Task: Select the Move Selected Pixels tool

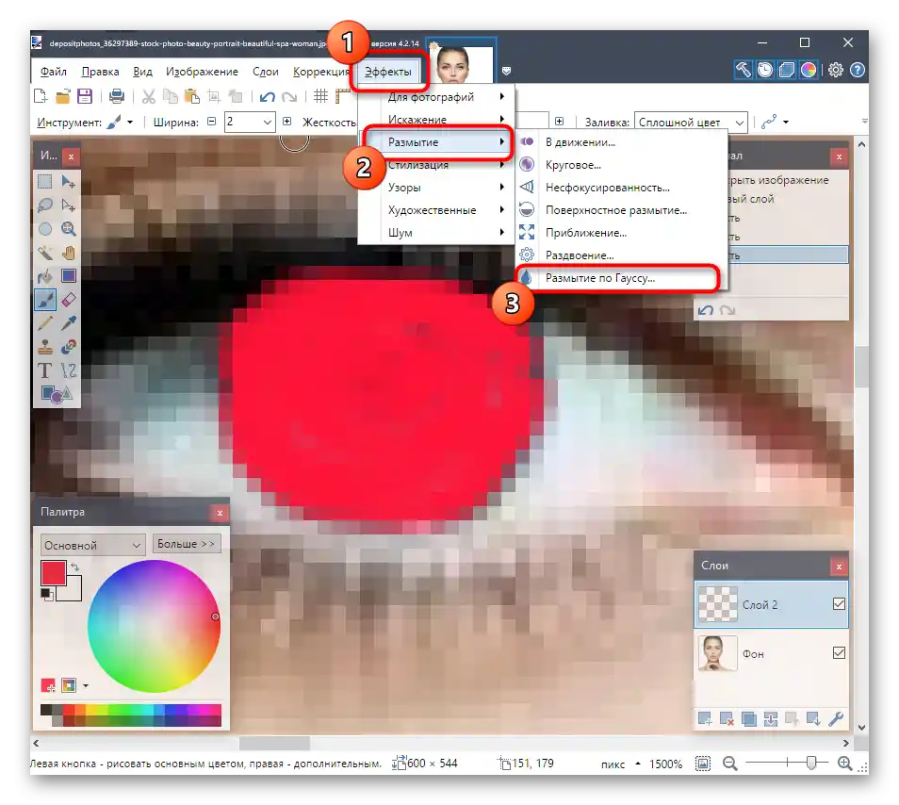Action: pos(69,182)
